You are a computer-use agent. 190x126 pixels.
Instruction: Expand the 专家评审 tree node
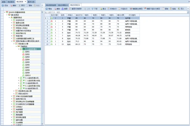(x=12, y=36)
